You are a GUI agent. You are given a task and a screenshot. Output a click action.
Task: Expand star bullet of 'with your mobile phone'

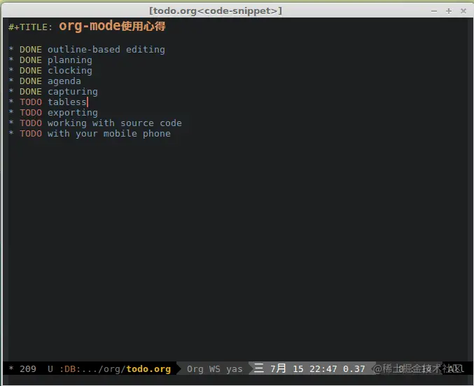11,133
